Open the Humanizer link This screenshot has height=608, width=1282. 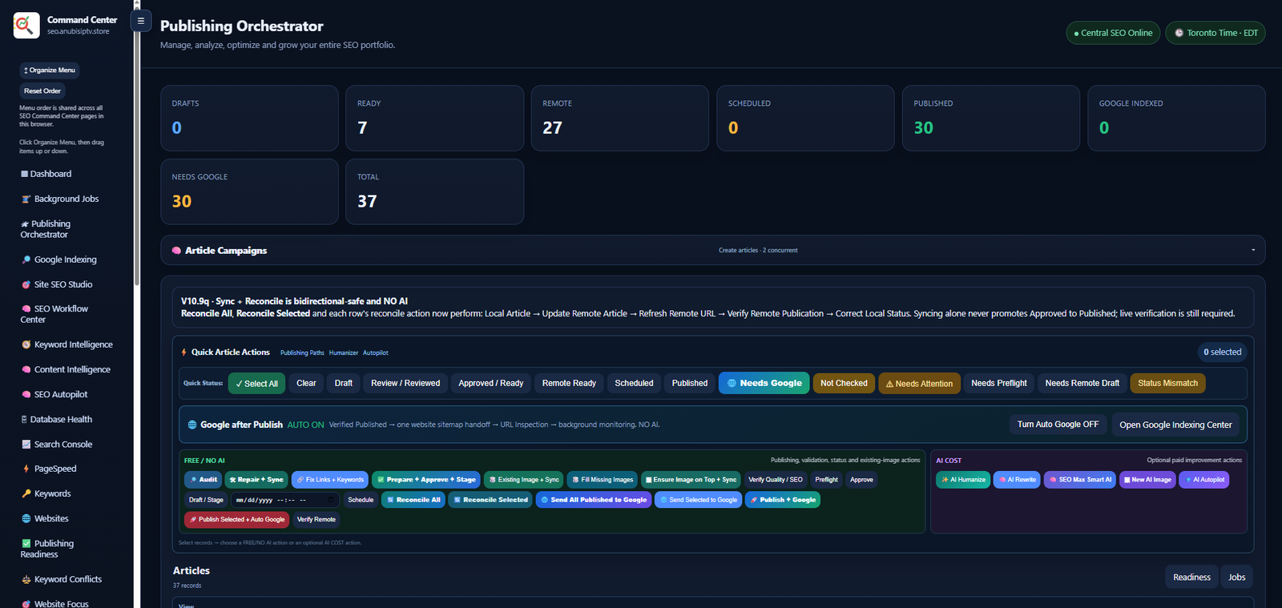(x=344, y=352)
